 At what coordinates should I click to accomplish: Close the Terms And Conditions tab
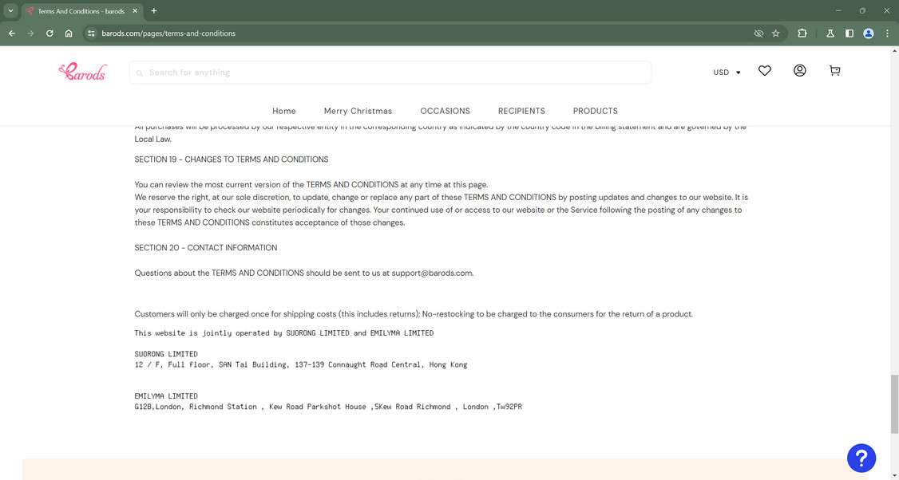(135, 11)
